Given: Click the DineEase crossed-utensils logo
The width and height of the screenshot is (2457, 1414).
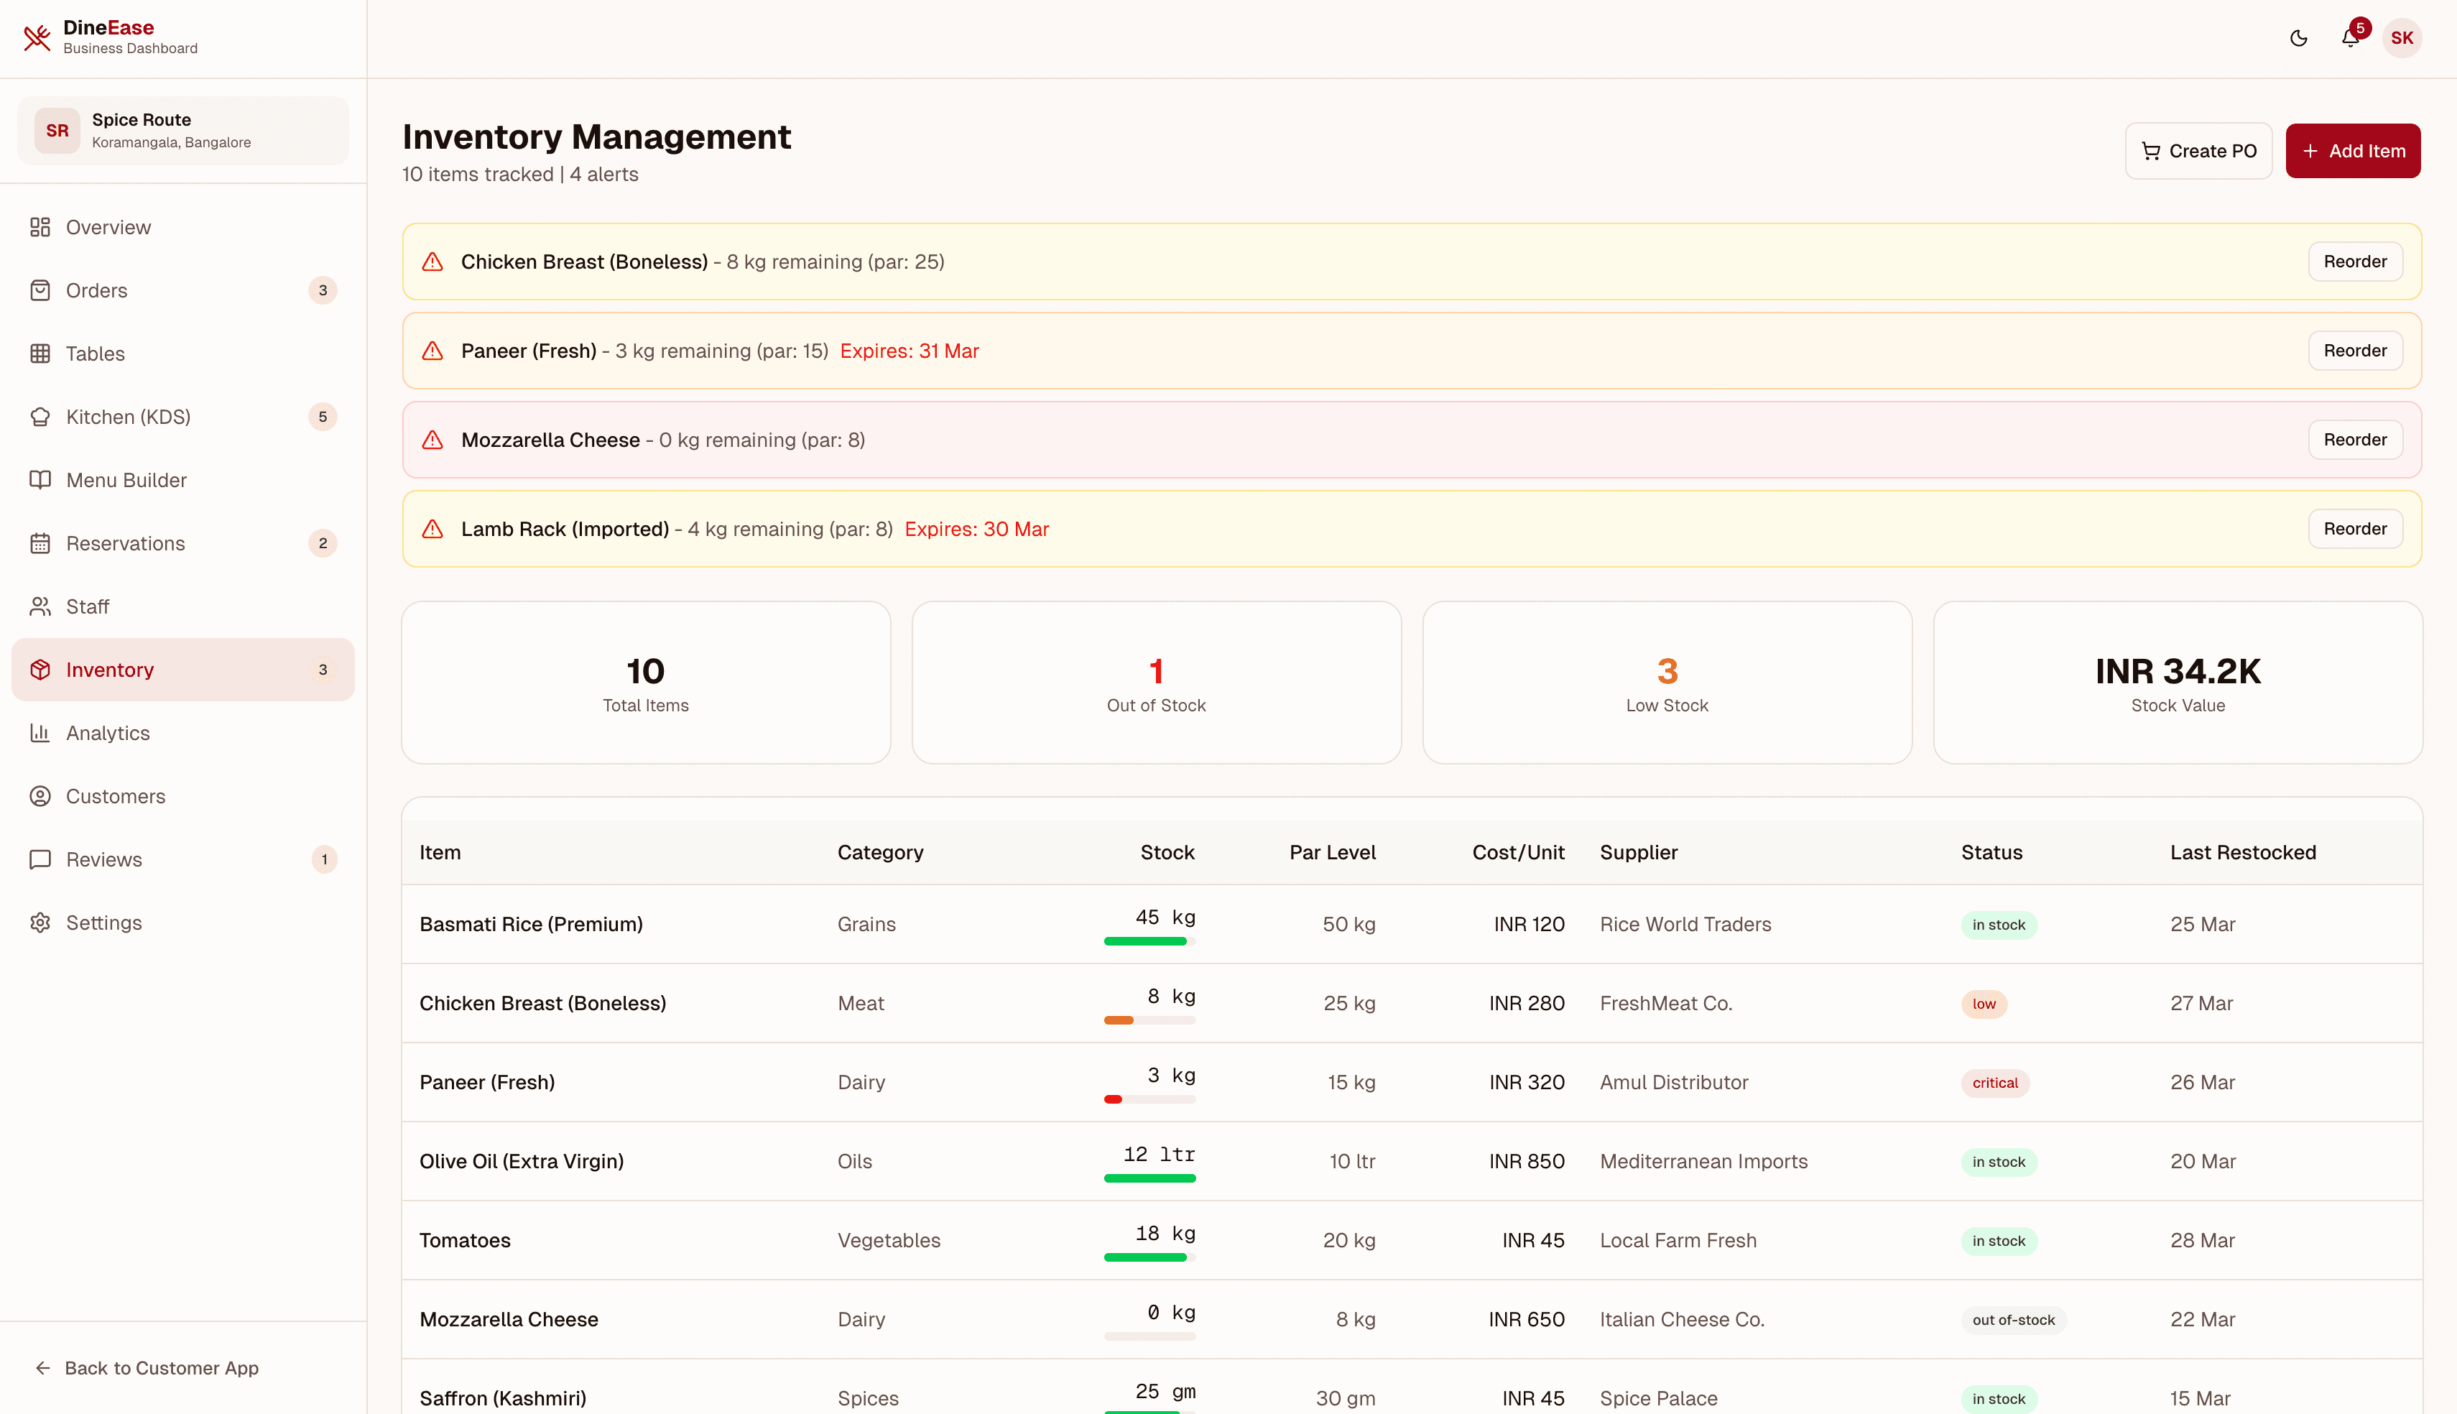Looking at the screenshot, I should tap(37, 38).
